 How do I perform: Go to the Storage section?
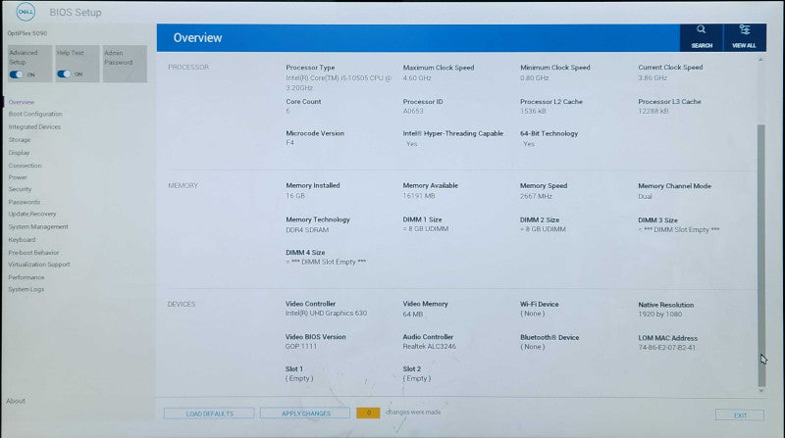click(x=20, y=140)
